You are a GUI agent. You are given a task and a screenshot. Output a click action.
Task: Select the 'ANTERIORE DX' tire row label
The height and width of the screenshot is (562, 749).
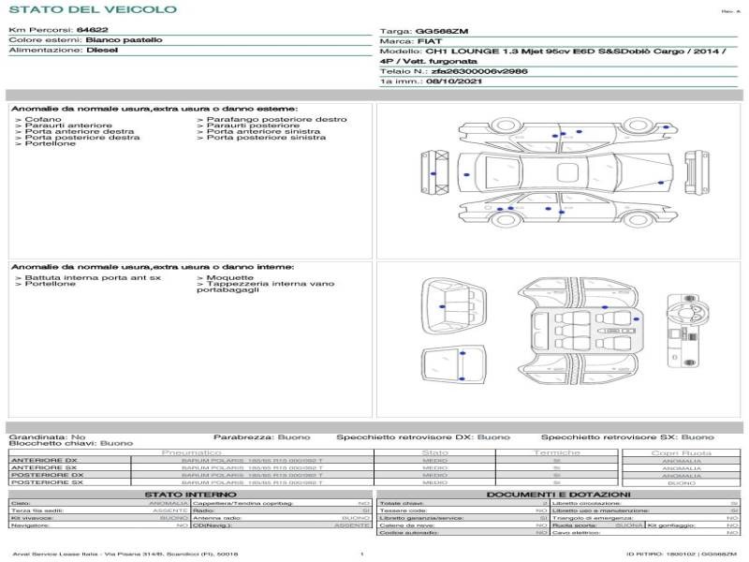coord(44,461)
